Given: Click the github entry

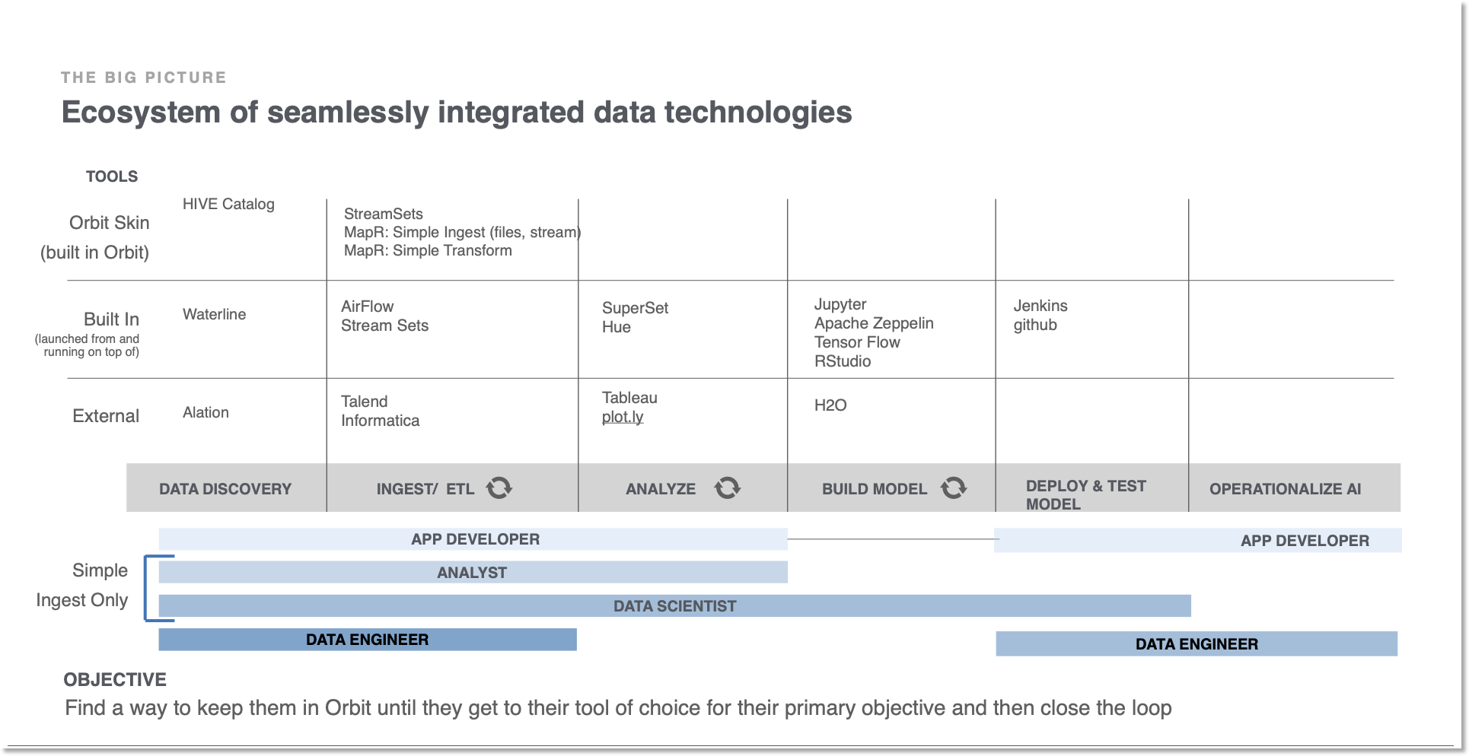Looking at the screenshot, I should (1035, 325).
